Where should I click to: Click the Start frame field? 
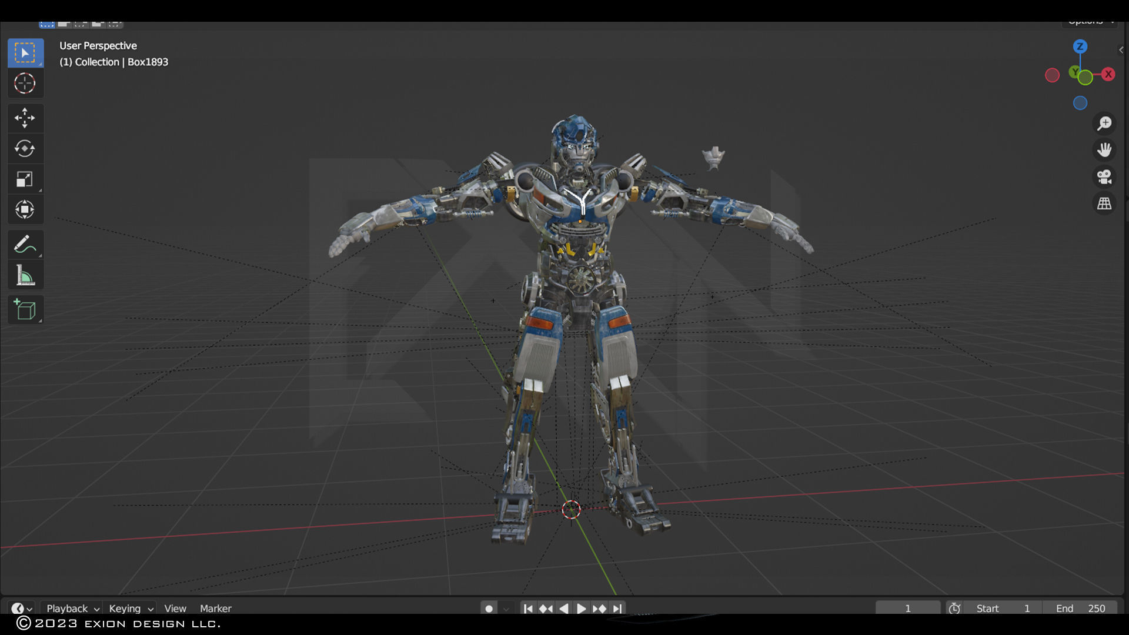(1003, 609)
